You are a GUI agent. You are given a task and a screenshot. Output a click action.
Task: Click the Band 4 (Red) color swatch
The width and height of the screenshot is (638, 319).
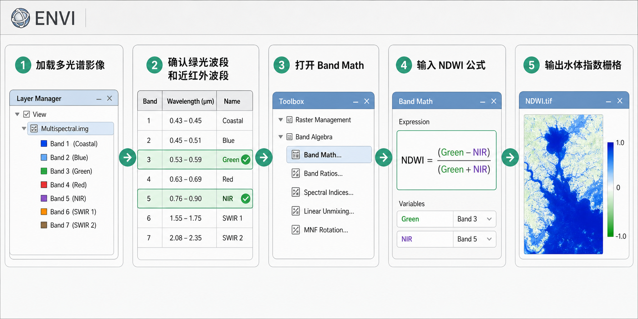44,184
